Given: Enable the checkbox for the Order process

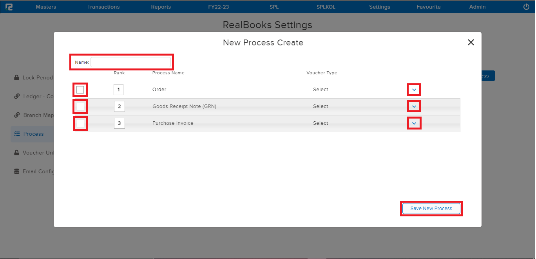Looking at the screenshot, I should (80, 90).
